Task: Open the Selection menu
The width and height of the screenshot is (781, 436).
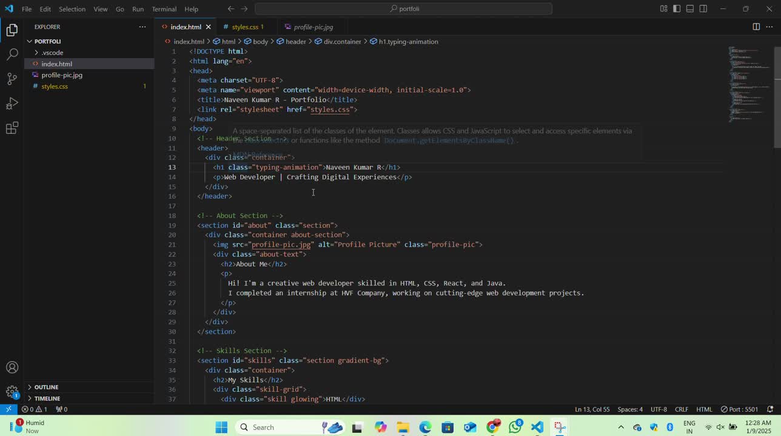Action: click(x=72, y=9)
